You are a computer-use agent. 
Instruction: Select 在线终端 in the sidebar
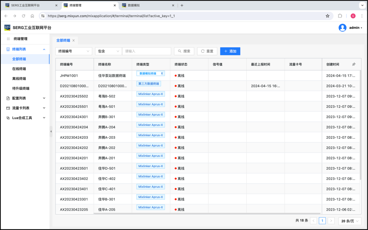19,69
